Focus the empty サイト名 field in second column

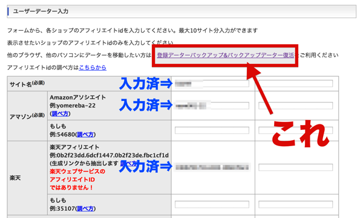[x=296, y=83]
